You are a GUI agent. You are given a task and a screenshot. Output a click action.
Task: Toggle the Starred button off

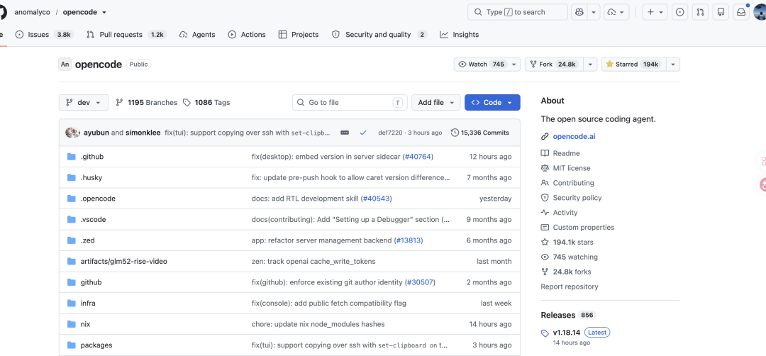click(x=633, y=64)
